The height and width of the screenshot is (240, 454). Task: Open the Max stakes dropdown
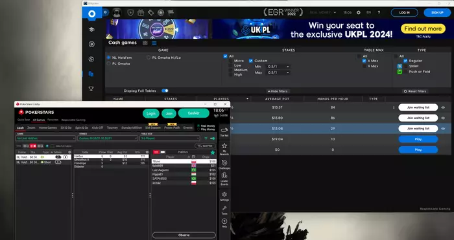tap(278, 72)
